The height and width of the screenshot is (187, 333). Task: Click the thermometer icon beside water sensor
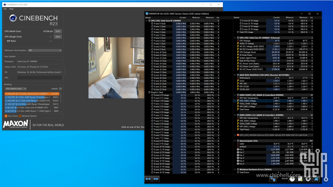pos(238,144)
